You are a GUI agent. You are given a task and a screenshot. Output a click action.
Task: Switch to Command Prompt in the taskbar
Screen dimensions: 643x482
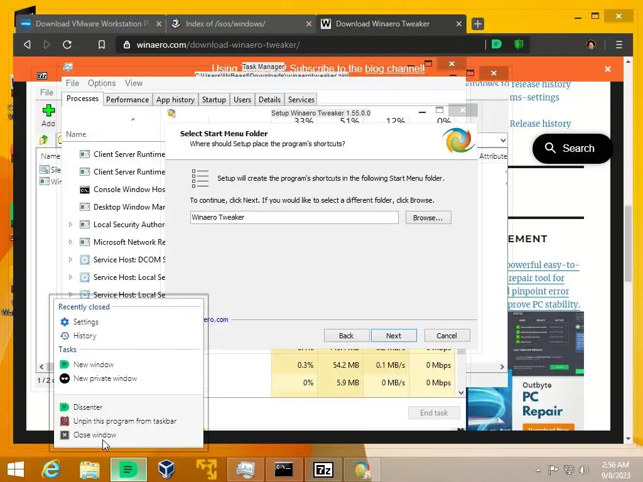[284, 469]
